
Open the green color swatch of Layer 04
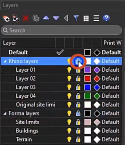88,96
